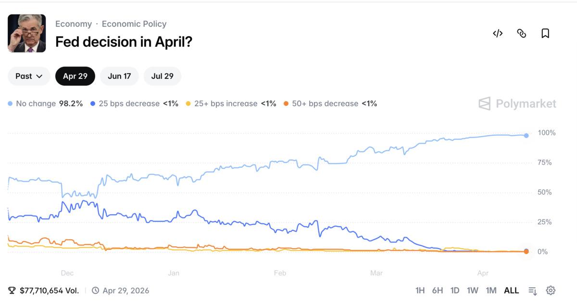Select the Apr 29 meeting tab

(x=75, y=76)
